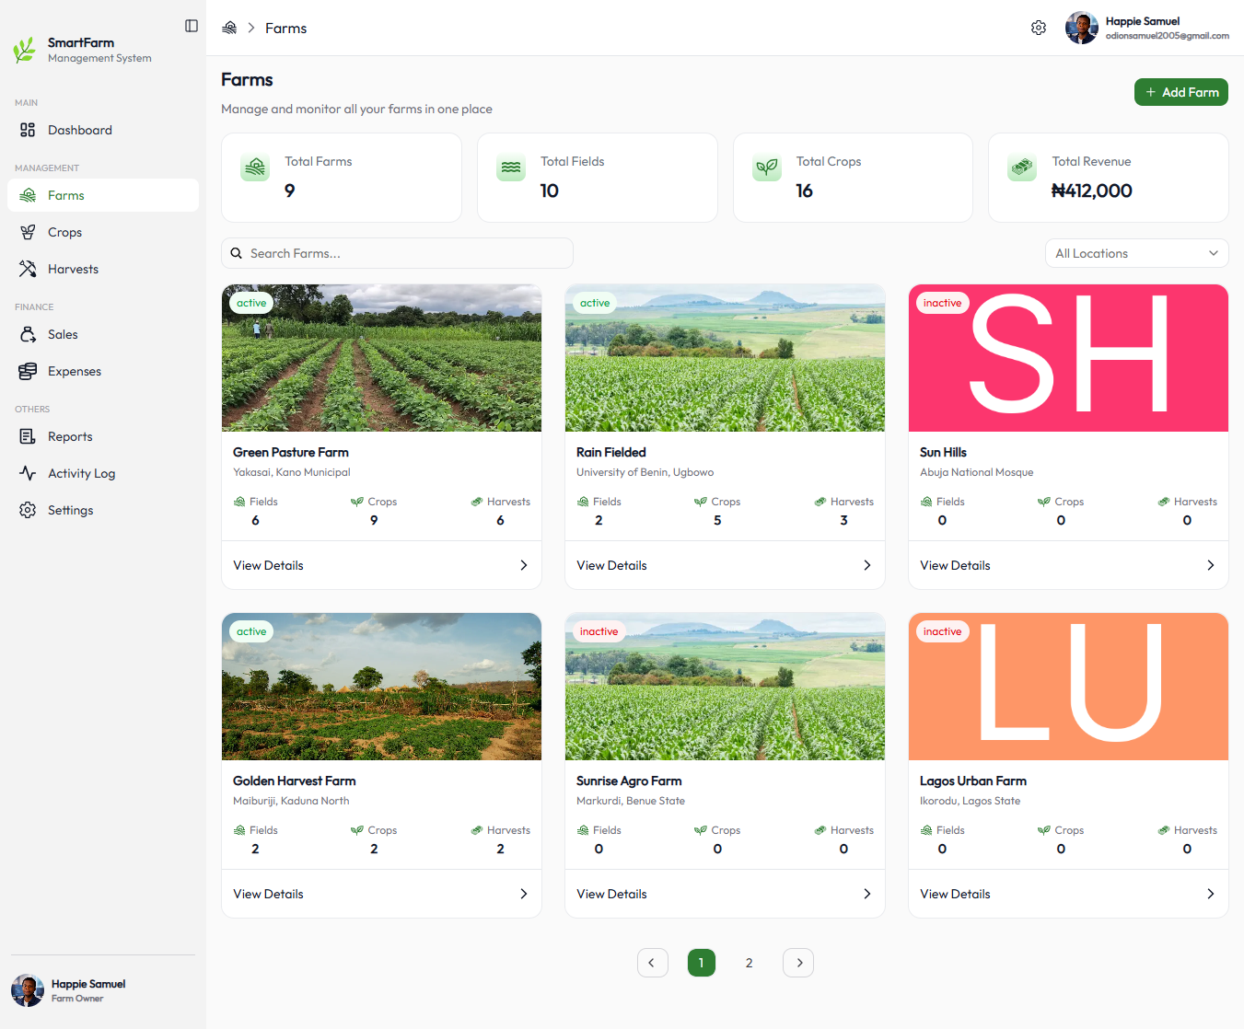
Task: Click the active badge on Rain Fielded
Action: click(x=595, y=303)
